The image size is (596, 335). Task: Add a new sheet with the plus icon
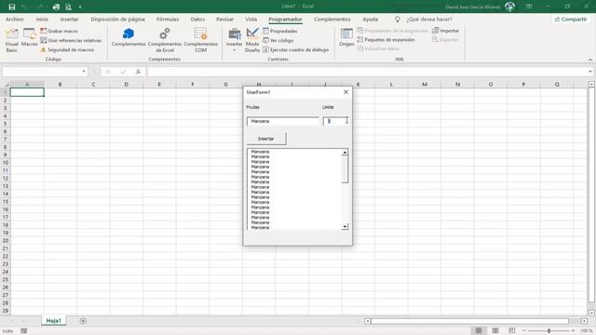pyautogui.click(x=83, y=321)
